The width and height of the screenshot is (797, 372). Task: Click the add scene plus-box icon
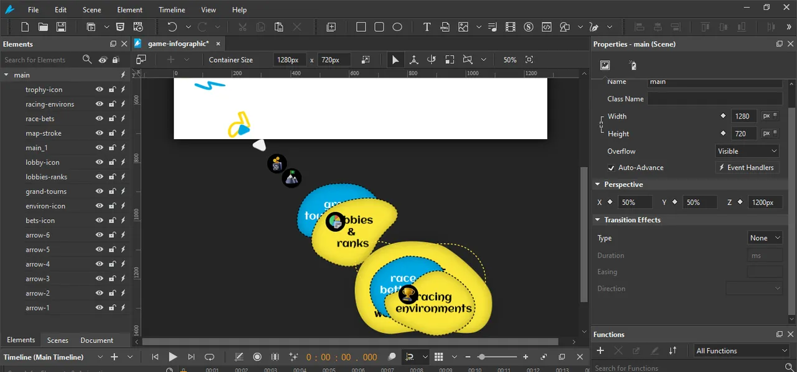tap(331, 27)
